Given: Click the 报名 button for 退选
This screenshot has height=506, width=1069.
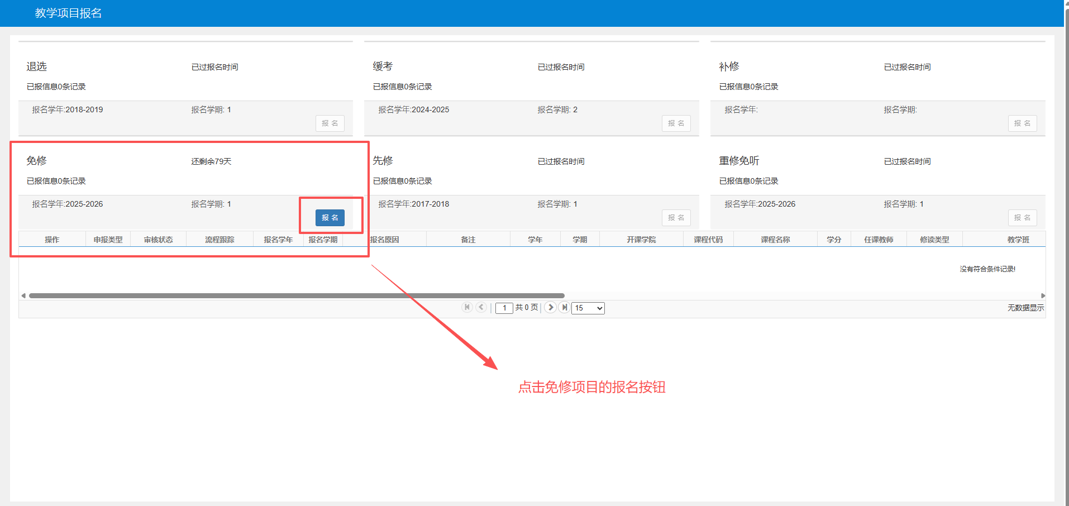Looking at the screenshot, I should 330,123.
